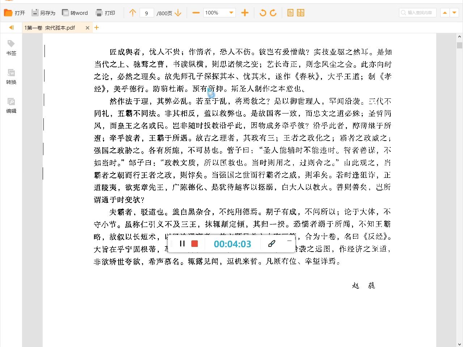
Task: Switch to two-page view
Action: point(301,13)
